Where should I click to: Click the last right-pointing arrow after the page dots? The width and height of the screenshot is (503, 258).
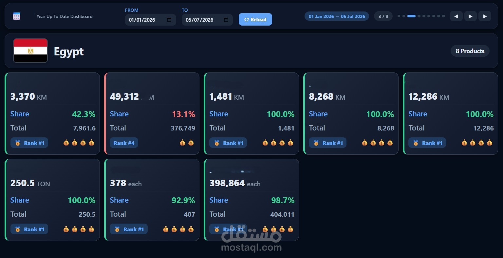485,16
